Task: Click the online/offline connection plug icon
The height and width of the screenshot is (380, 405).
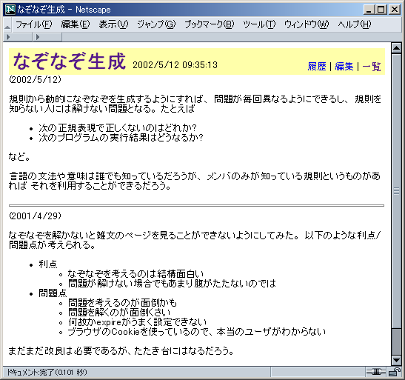Action: (x=376, y=372)
